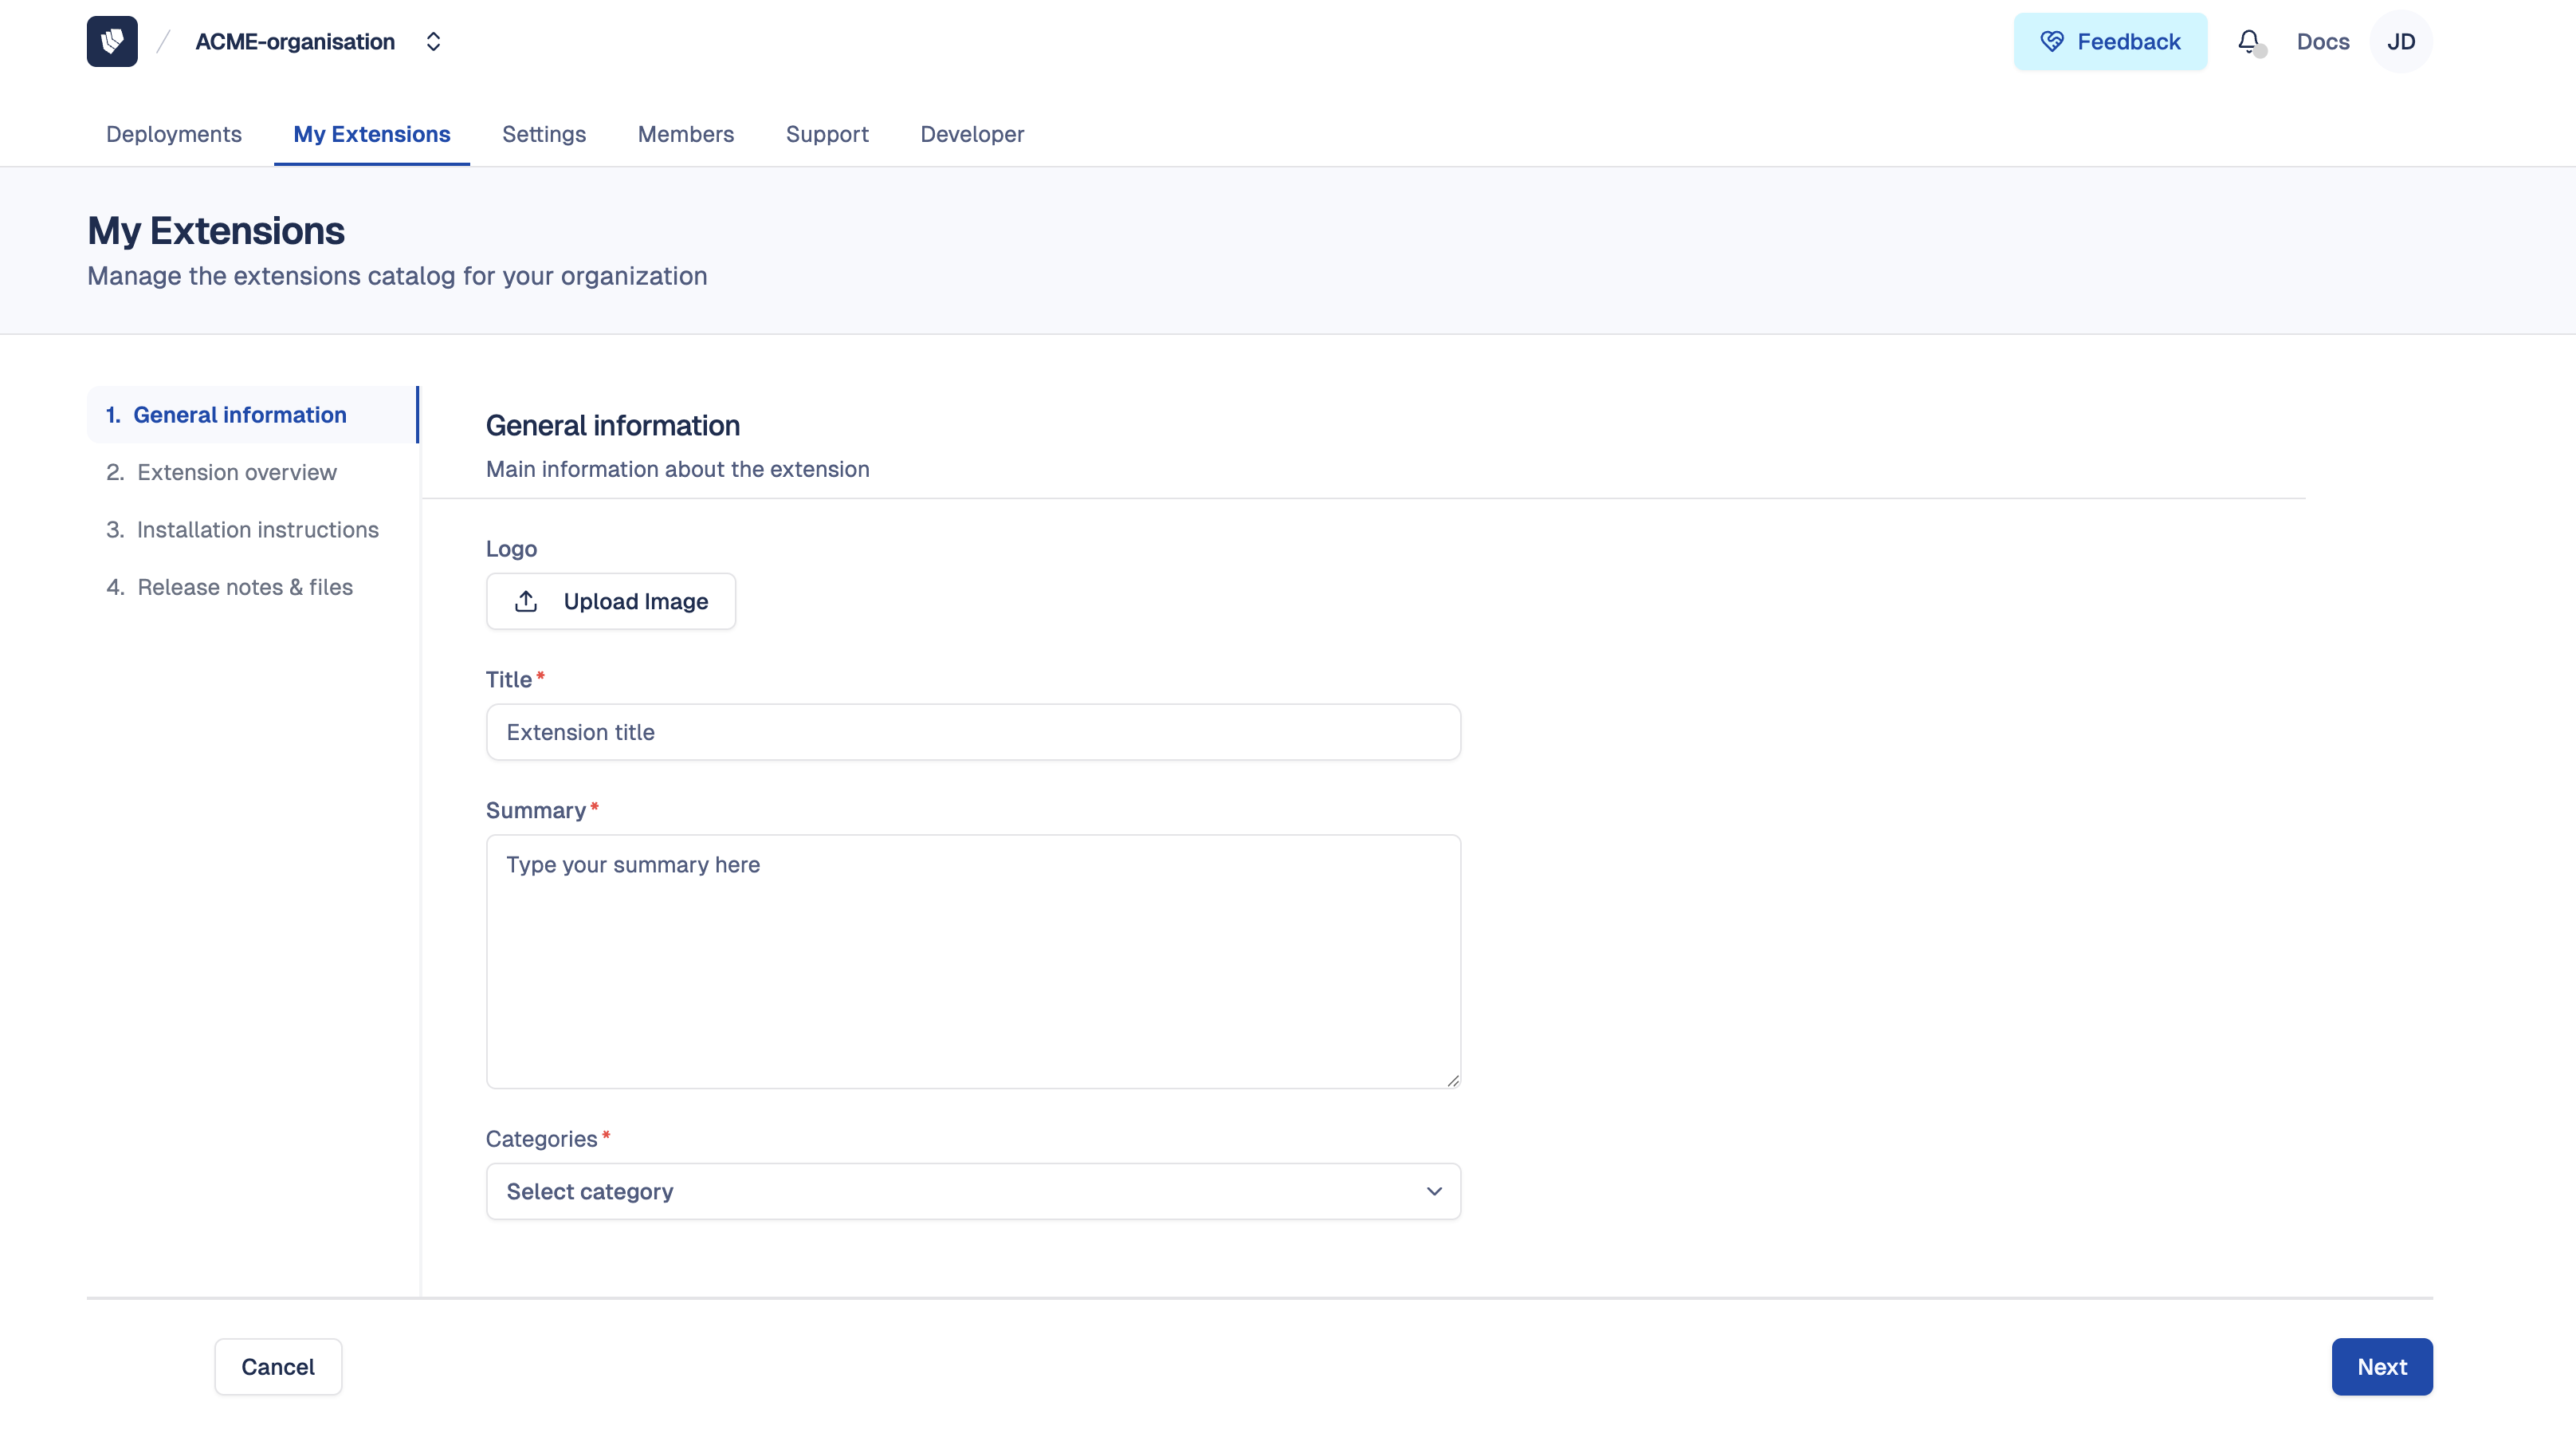Open notifications via the bell icon
2576x1445 pixels.
tap(2249, 41)
